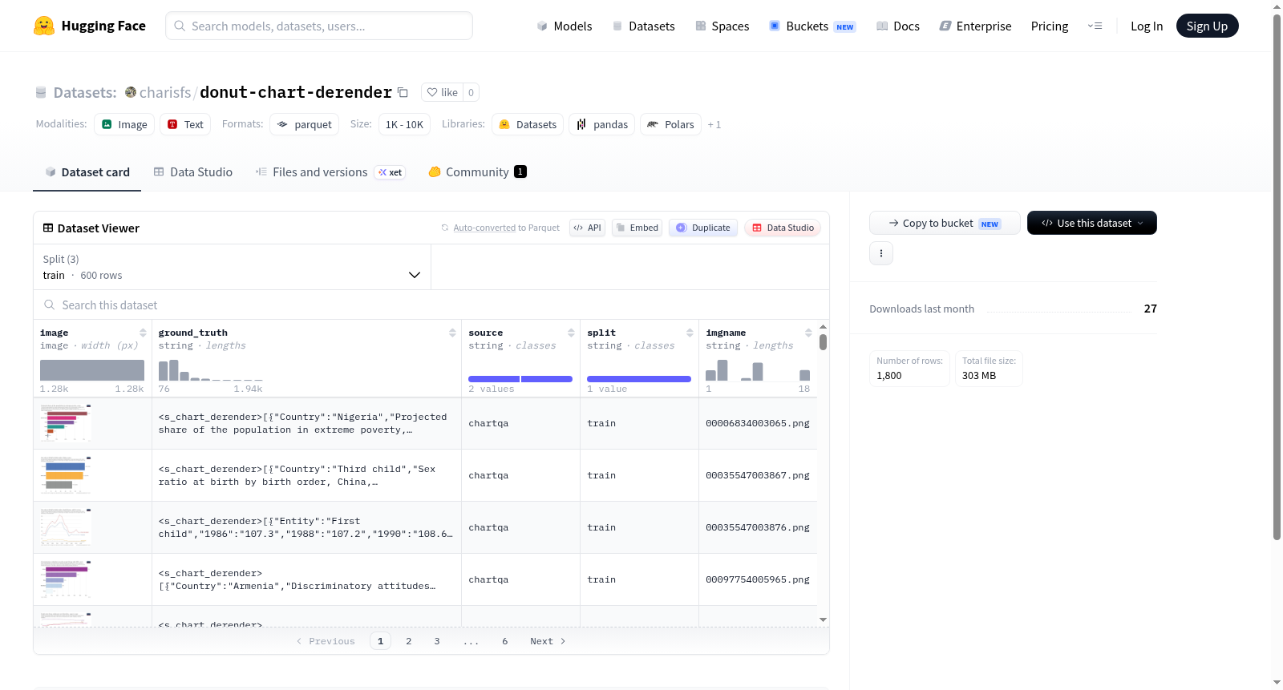Open the Nigeria chart thumbnail image

[66, 423]
